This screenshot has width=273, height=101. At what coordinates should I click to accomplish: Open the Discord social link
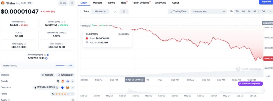tap(67, 81)
